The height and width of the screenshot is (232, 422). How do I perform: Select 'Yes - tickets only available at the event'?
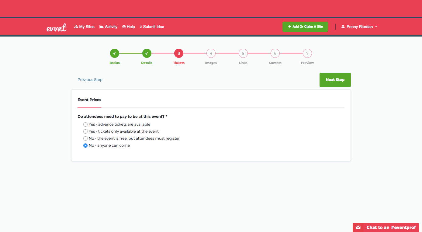pos(85,132)
